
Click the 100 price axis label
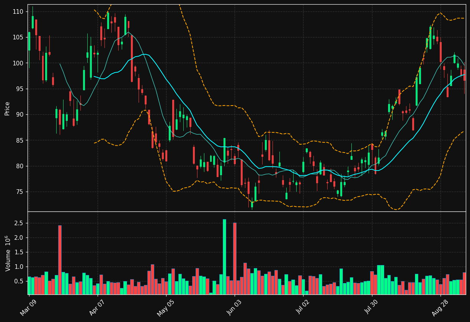tap(18, 63)
